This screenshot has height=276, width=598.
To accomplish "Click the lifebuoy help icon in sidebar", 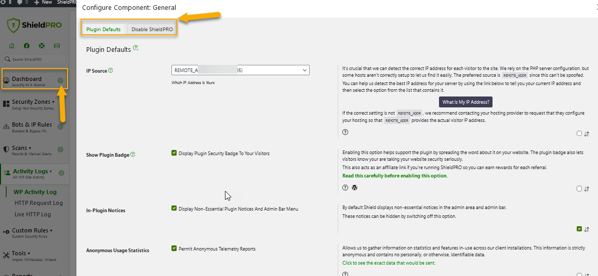I will (x=42, y=46).
